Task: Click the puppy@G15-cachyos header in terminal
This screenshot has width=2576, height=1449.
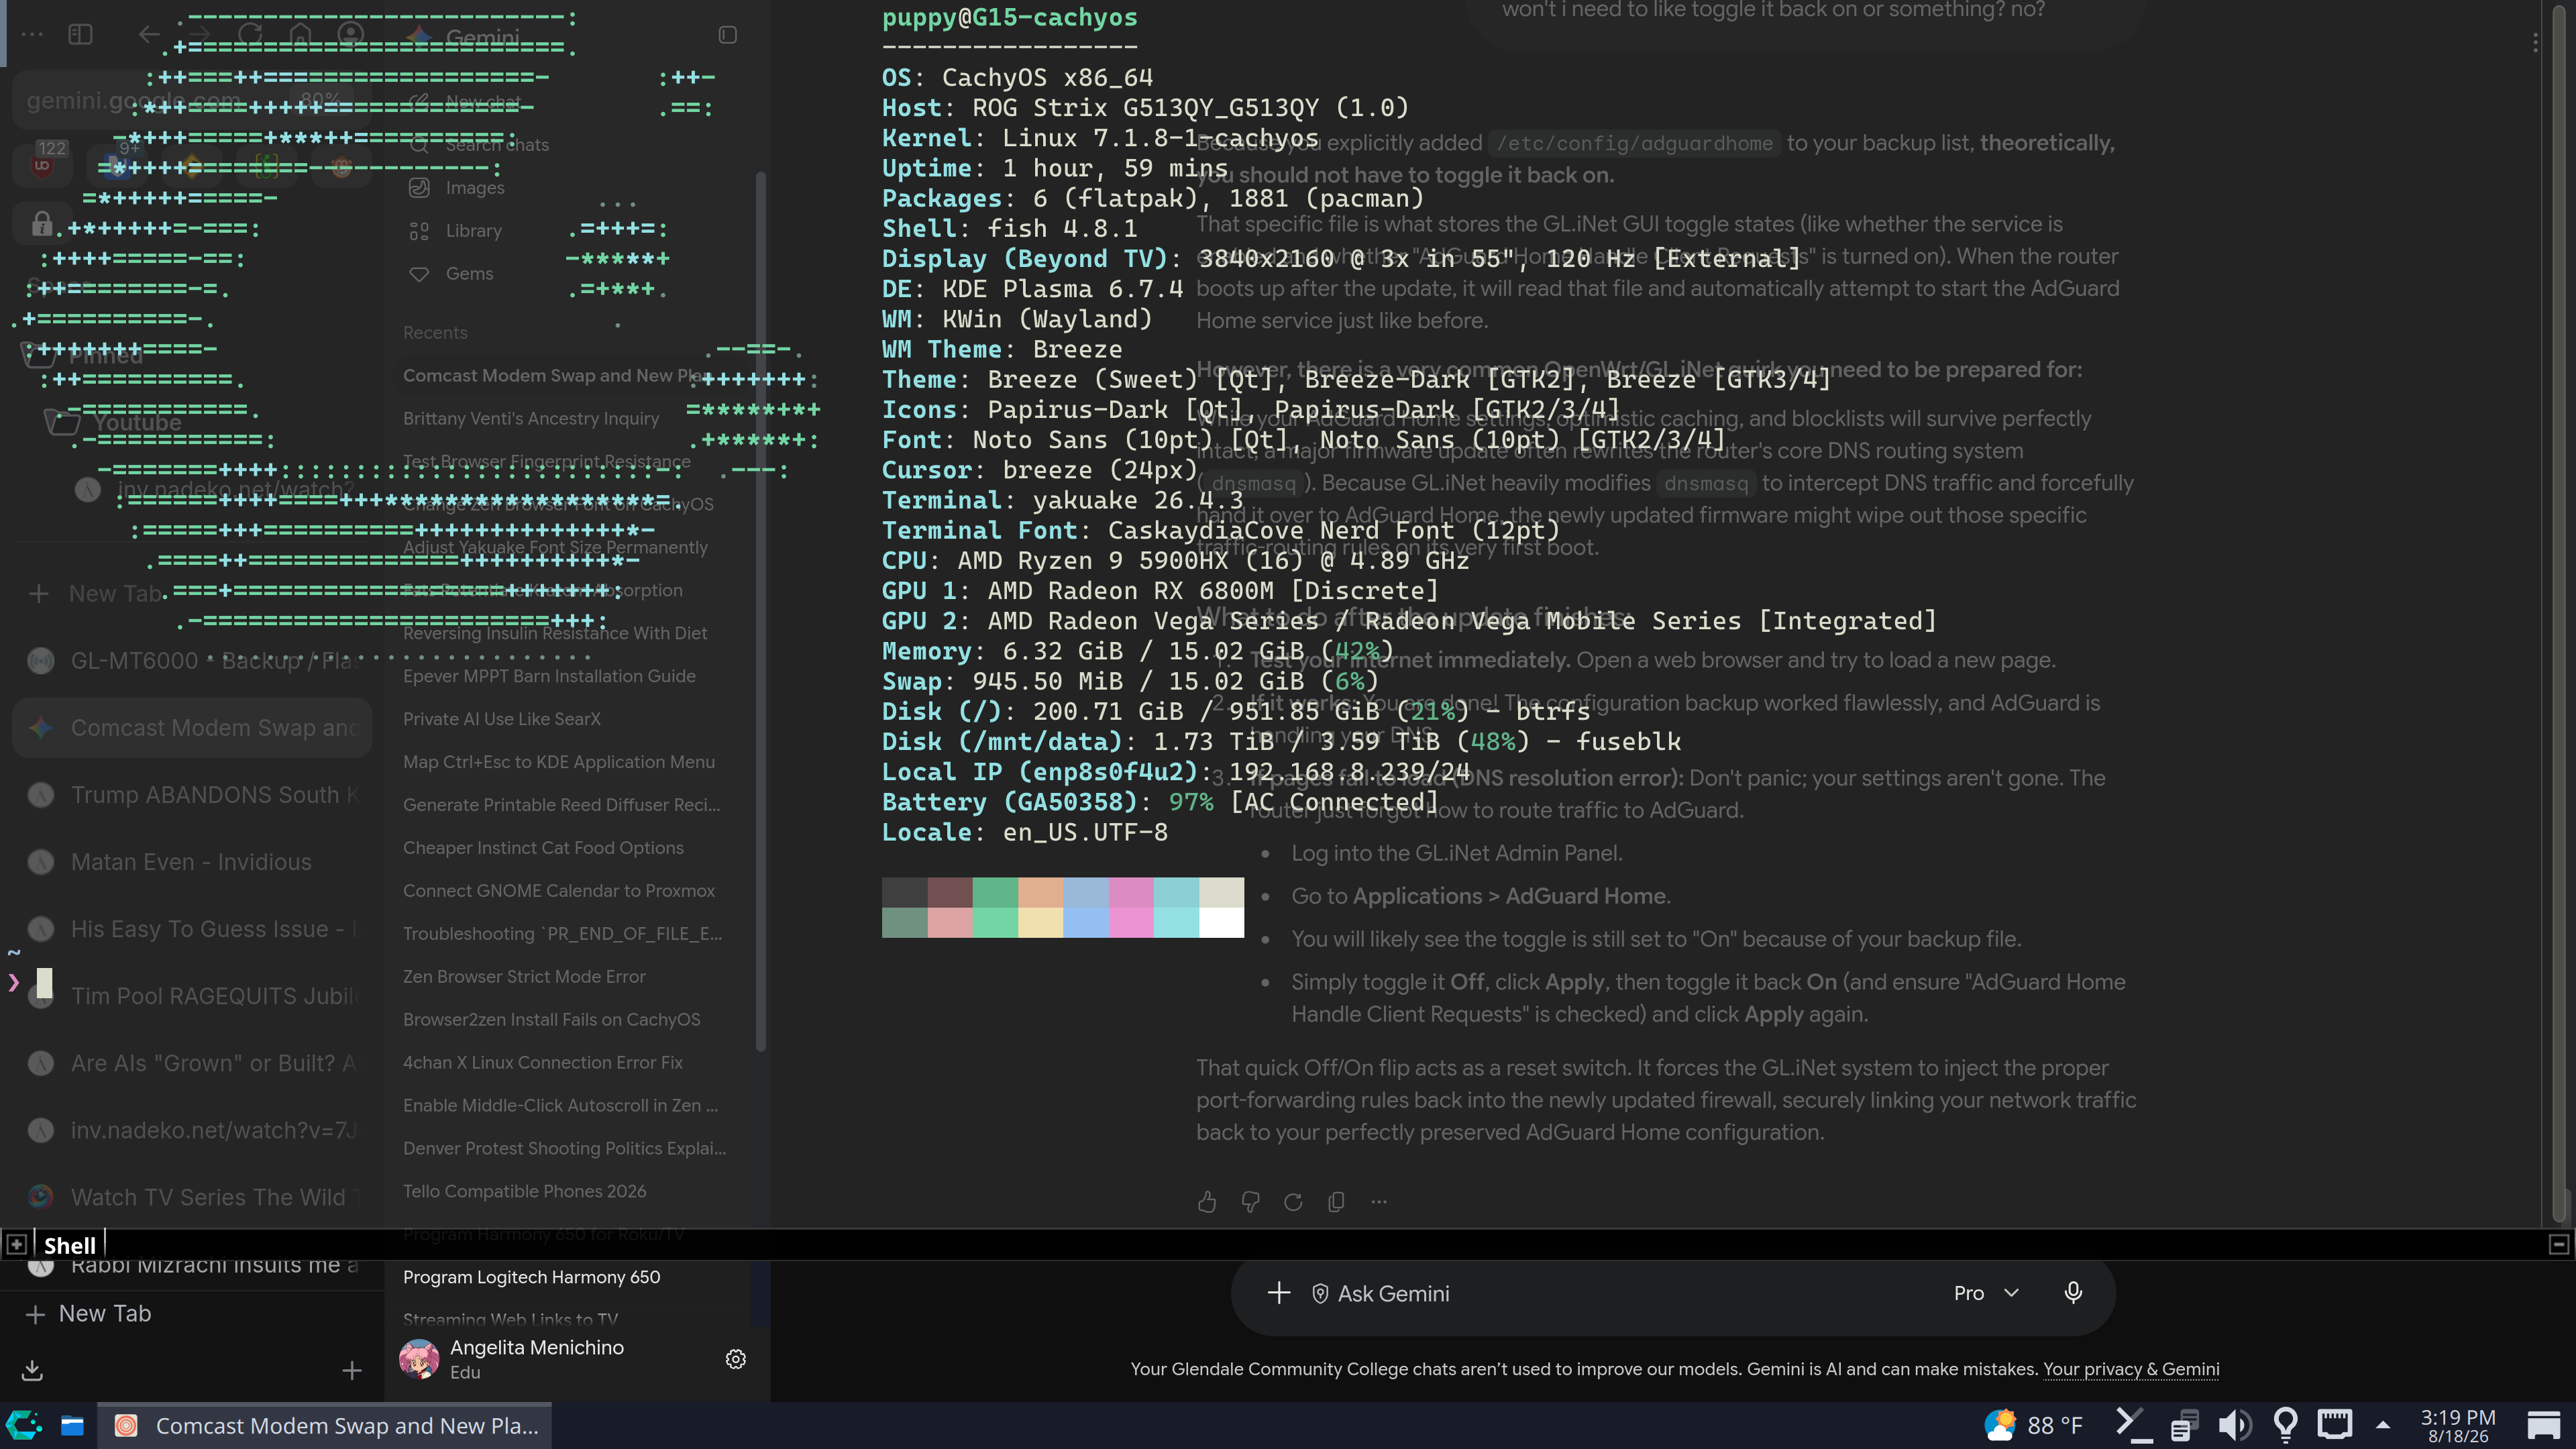Action: (x=1009, y=17)
